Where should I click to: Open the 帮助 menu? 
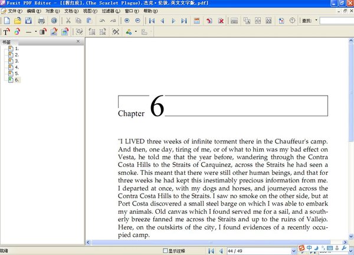pyautogui.click(x=150, y=11)
